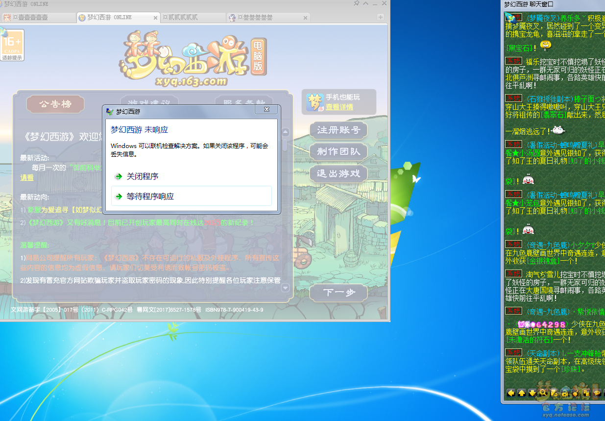Click the 梦幻西游 未响应 dialog heading
The height and width of the screenshot is (421, 605).
pyautogui.click(x=139, y=130)
